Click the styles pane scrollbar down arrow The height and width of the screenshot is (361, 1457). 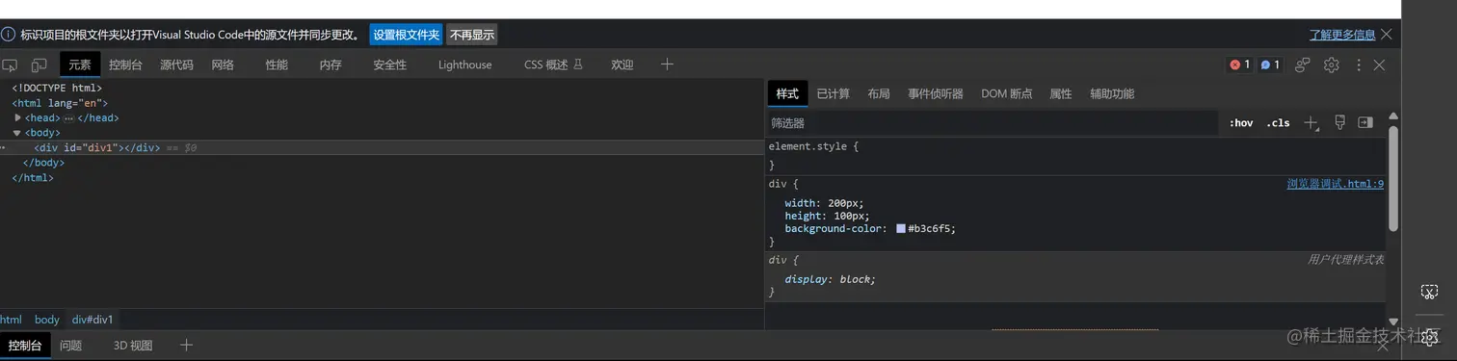1393,322
